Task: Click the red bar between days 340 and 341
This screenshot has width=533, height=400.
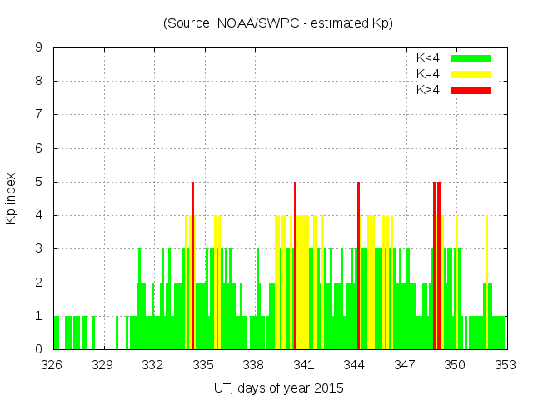Action: tap(295, 267)
